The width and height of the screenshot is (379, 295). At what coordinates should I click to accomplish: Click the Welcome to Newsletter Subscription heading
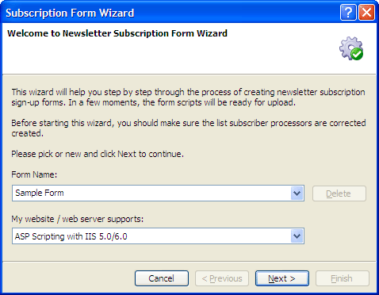117,33
